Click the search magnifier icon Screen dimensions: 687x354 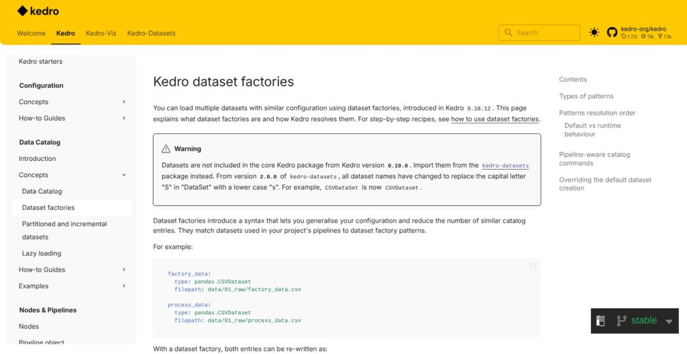[509, 33]
